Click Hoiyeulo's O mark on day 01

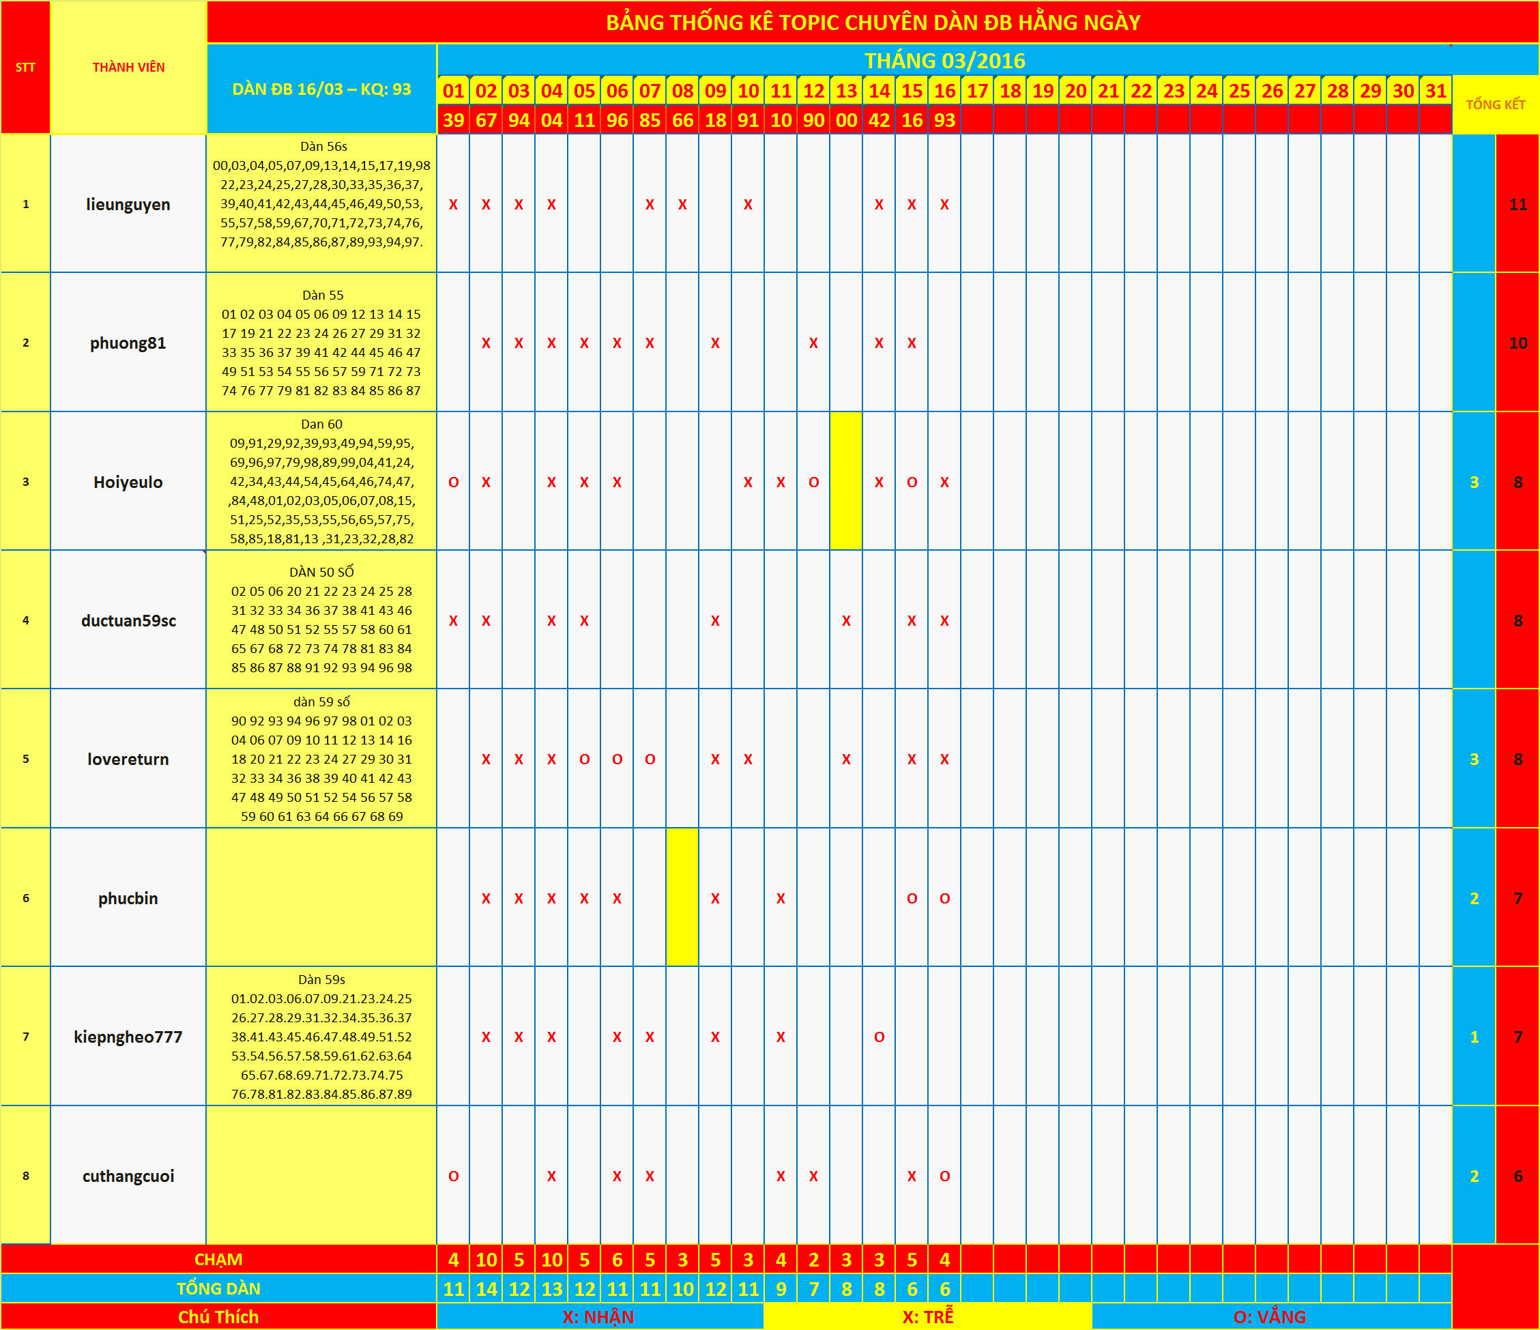click(x=453, y=482)
